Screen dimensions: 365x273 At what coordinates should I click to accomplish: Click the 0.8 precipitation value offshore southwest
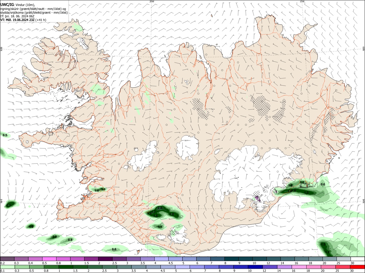click(70, 240)
